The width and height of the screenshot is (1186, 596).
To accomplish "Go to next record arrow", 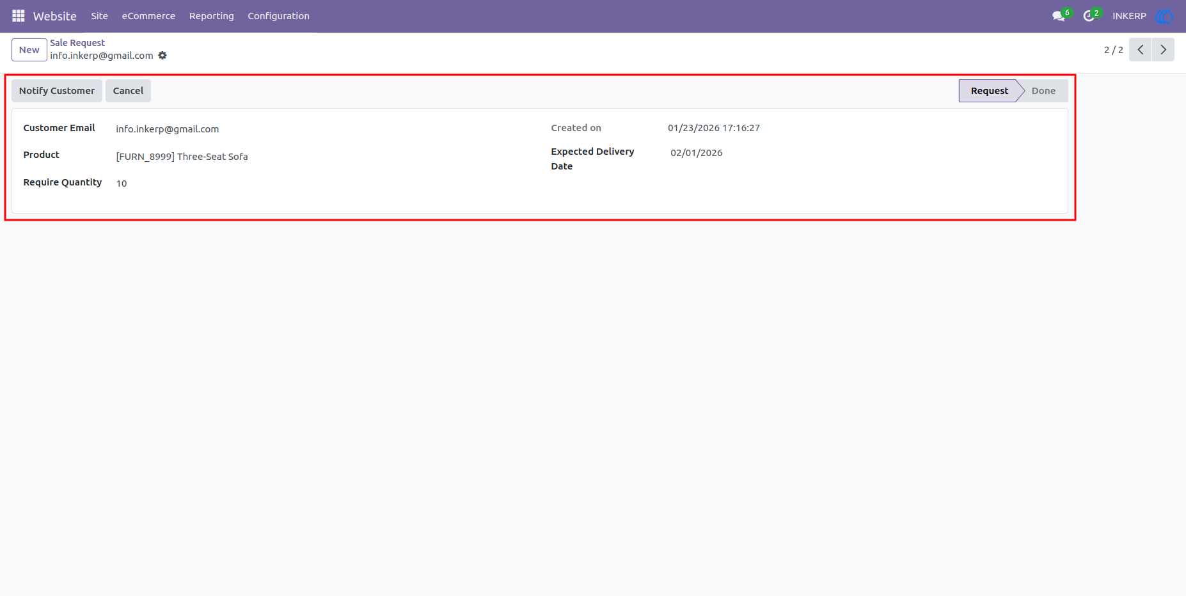I will (1163, 50).
